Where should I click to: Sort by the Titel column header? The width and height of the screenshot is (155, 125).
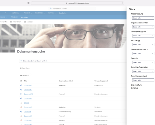coord(26,81)
